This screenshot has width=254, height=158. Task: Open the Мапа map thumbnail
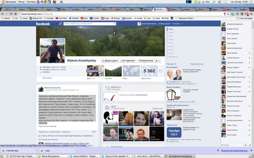click(x=131, y=71)
